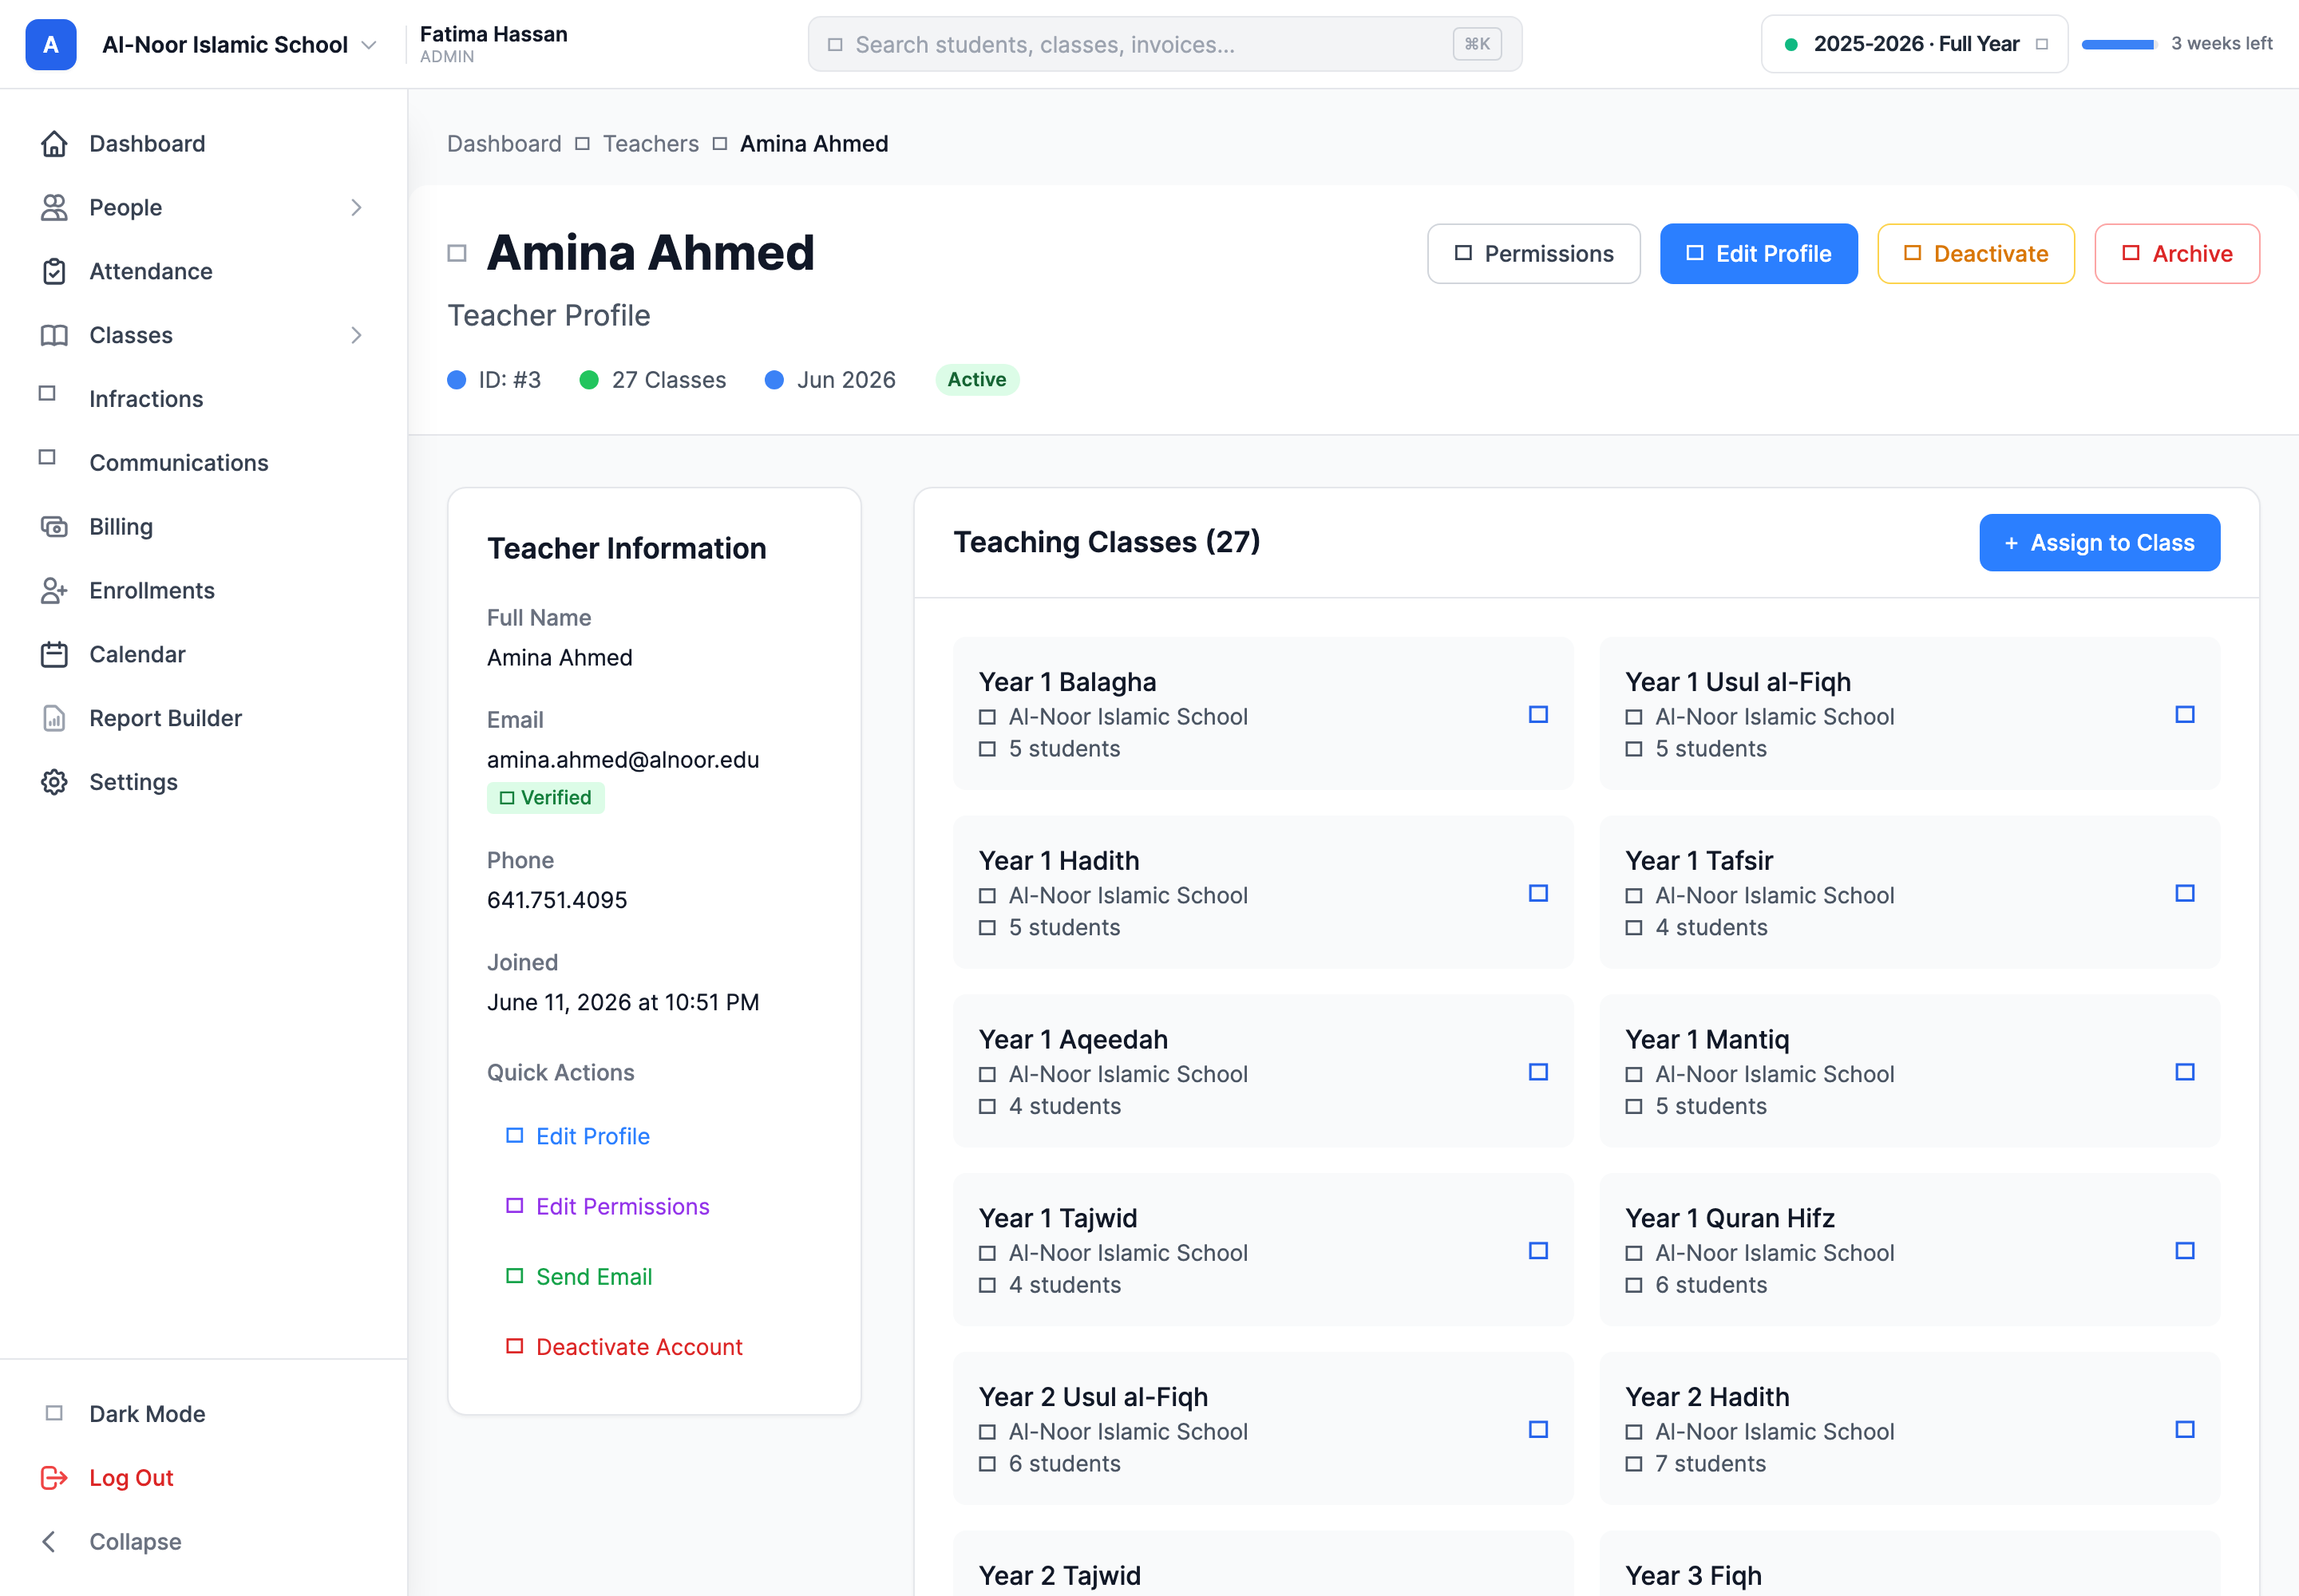Expand the People submenu chevron
2299x1596 pixels.
356,208
